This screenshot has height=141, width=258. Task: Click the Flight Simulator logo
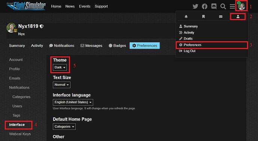point(26,6)
